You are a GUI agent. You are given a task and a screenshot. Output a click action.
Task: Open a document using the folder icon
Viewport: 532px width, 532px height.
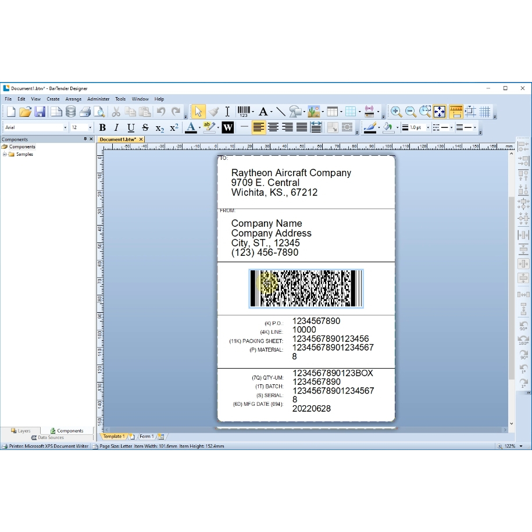tap(26, 112)
